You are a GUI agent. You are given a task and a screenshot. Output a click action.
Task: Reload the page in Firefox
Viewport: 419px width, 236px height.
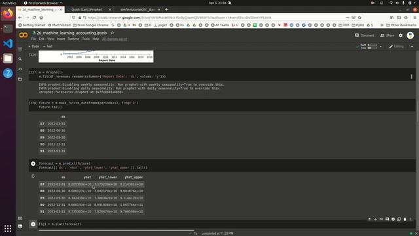[34, 18]
